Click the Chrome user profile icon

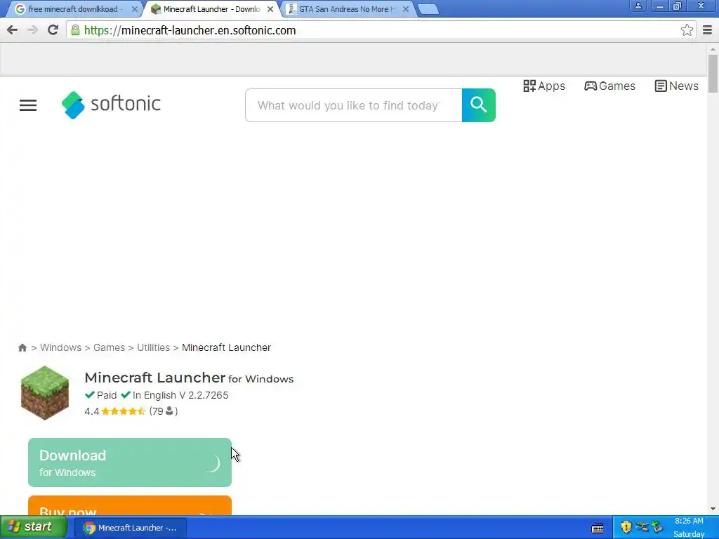638,6
